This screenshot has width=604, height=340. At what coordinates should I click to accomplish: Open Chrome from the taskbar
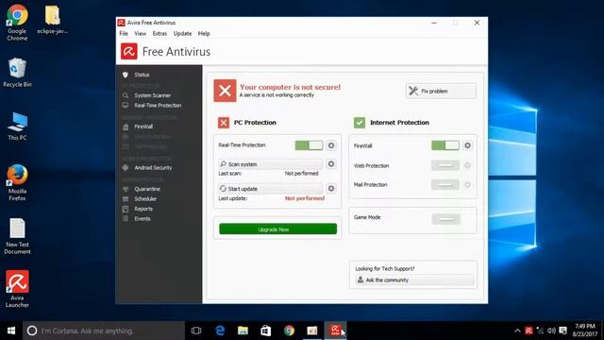point(289,331)
